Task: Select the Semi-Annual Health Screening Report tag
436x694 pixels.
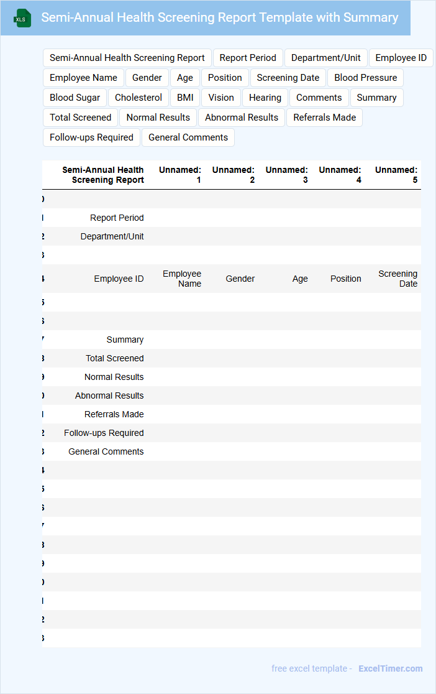Action: coord(127,58)
